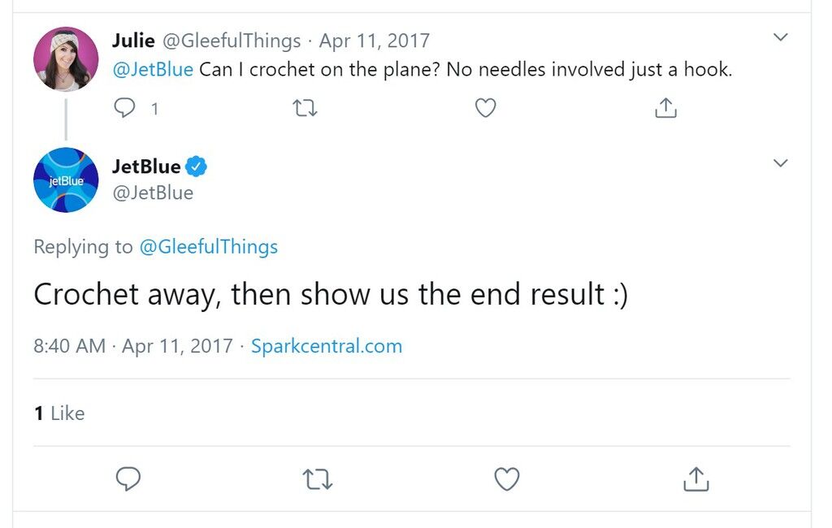Open Julie's profile by display name
This screenshot has width=832, height=528.
click(133, 41)
